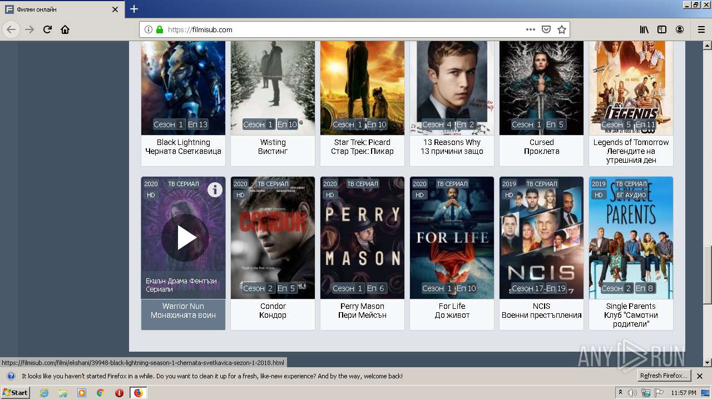Open the Wisting poster thumbnail

pos(273,88)
